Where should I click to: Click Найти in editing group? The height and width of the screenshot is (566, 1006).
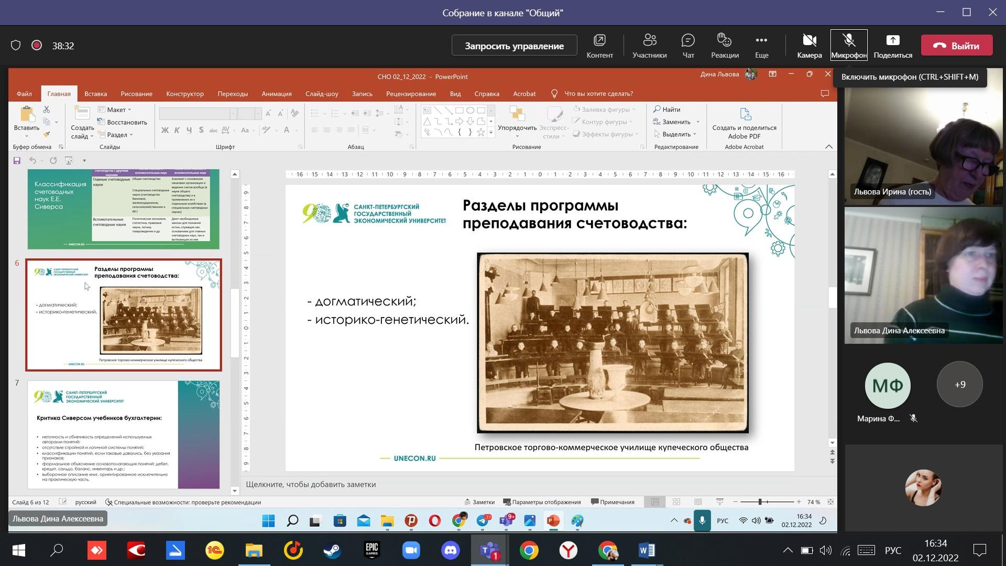pyautogui.click(x=666, y=109)
